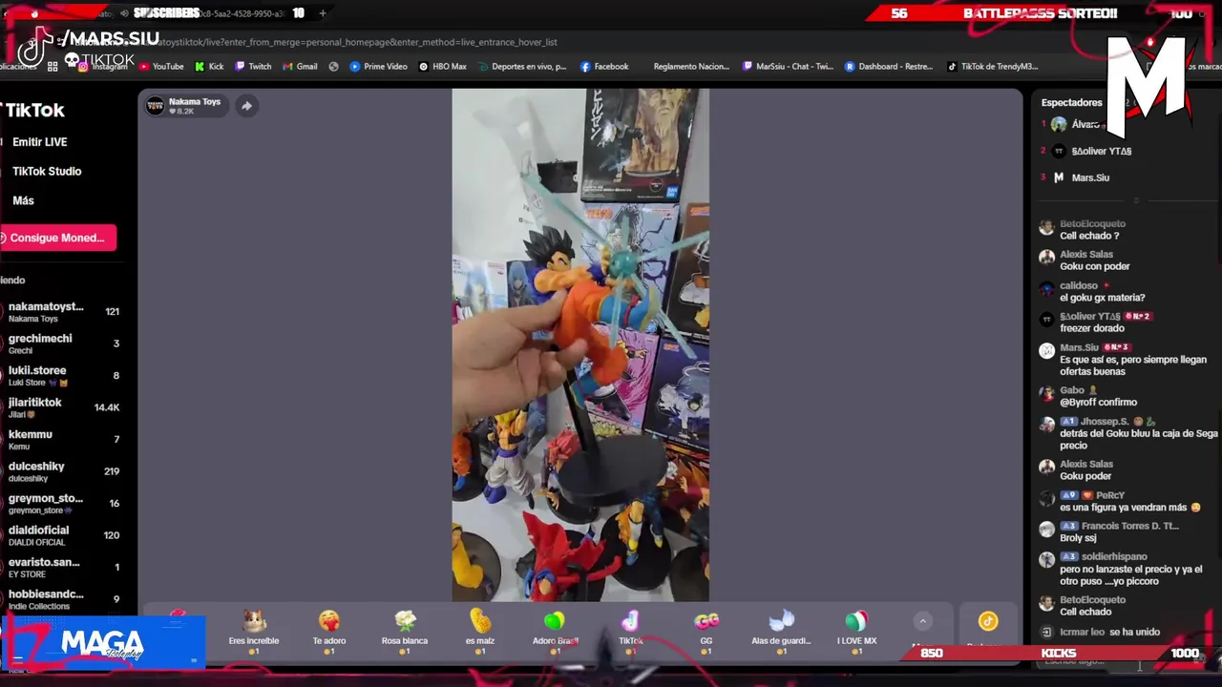
Task: Open the Nakama Toys streamer avatar
Action: pos(156,106)
